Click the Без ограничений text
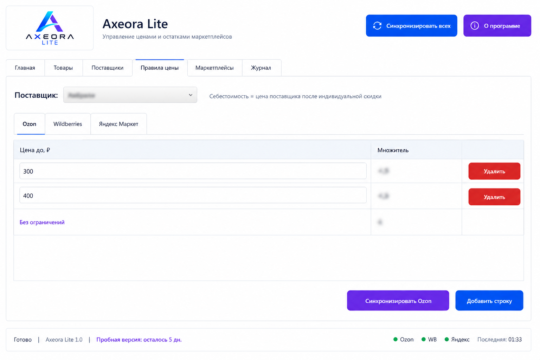 (x=42, y=222)
